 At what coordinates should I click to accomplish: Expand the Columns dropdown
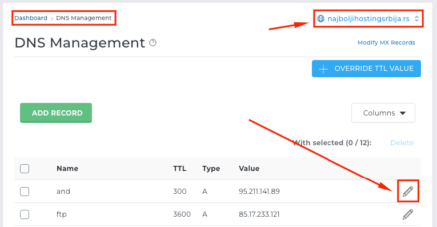pos(383,113)
